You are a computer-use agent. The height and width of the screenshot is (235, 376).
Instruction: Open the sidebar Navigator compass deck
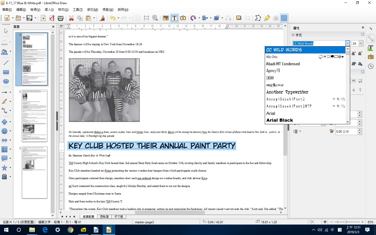(371, 66)
